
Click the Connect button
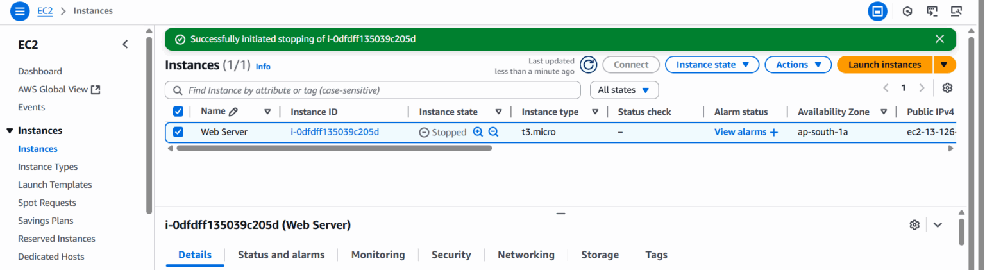[x=631, y=65]
